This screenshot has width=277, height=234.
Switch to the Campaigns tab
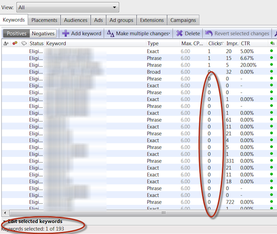(183, 20)
